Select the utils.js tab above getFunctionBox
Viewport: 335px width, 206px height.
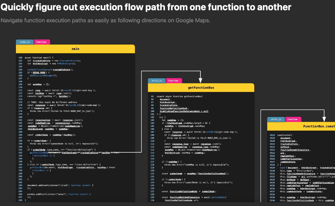pos(157,81)
